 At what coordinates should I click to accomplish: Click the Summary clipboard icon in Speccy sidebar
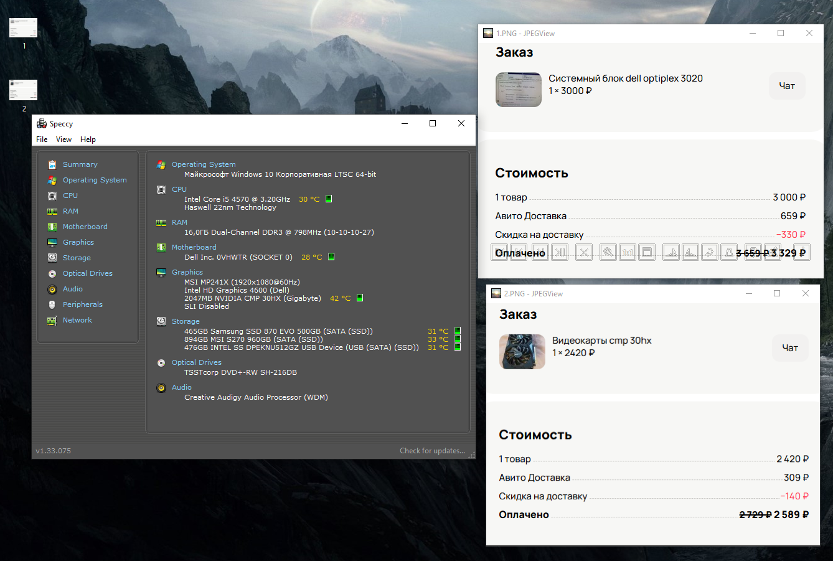click(x=52, y=164)
